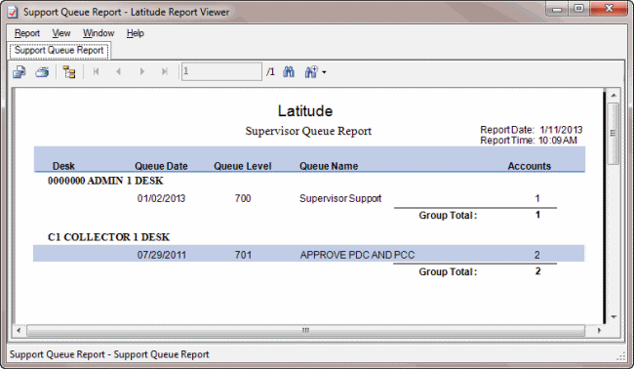
Task: Click the Report Date 1/11/2013 value
Action: [561, 130]
